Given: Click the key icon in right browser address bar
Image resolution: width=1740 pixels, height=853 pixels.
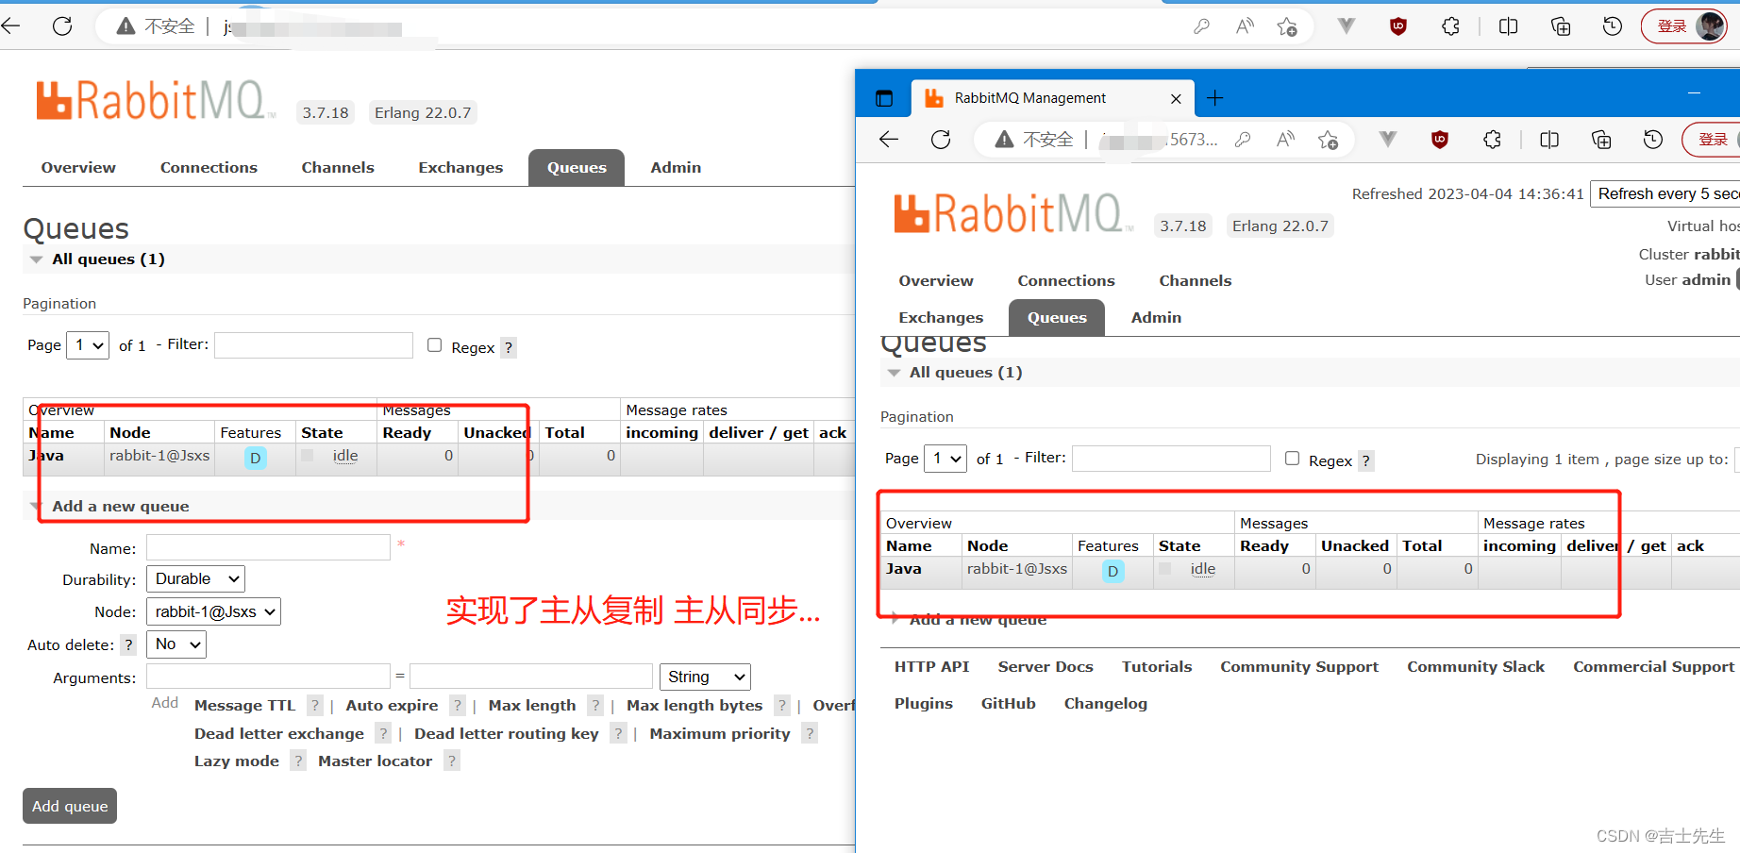Looking at the screenshot, I should [1243, 140].
